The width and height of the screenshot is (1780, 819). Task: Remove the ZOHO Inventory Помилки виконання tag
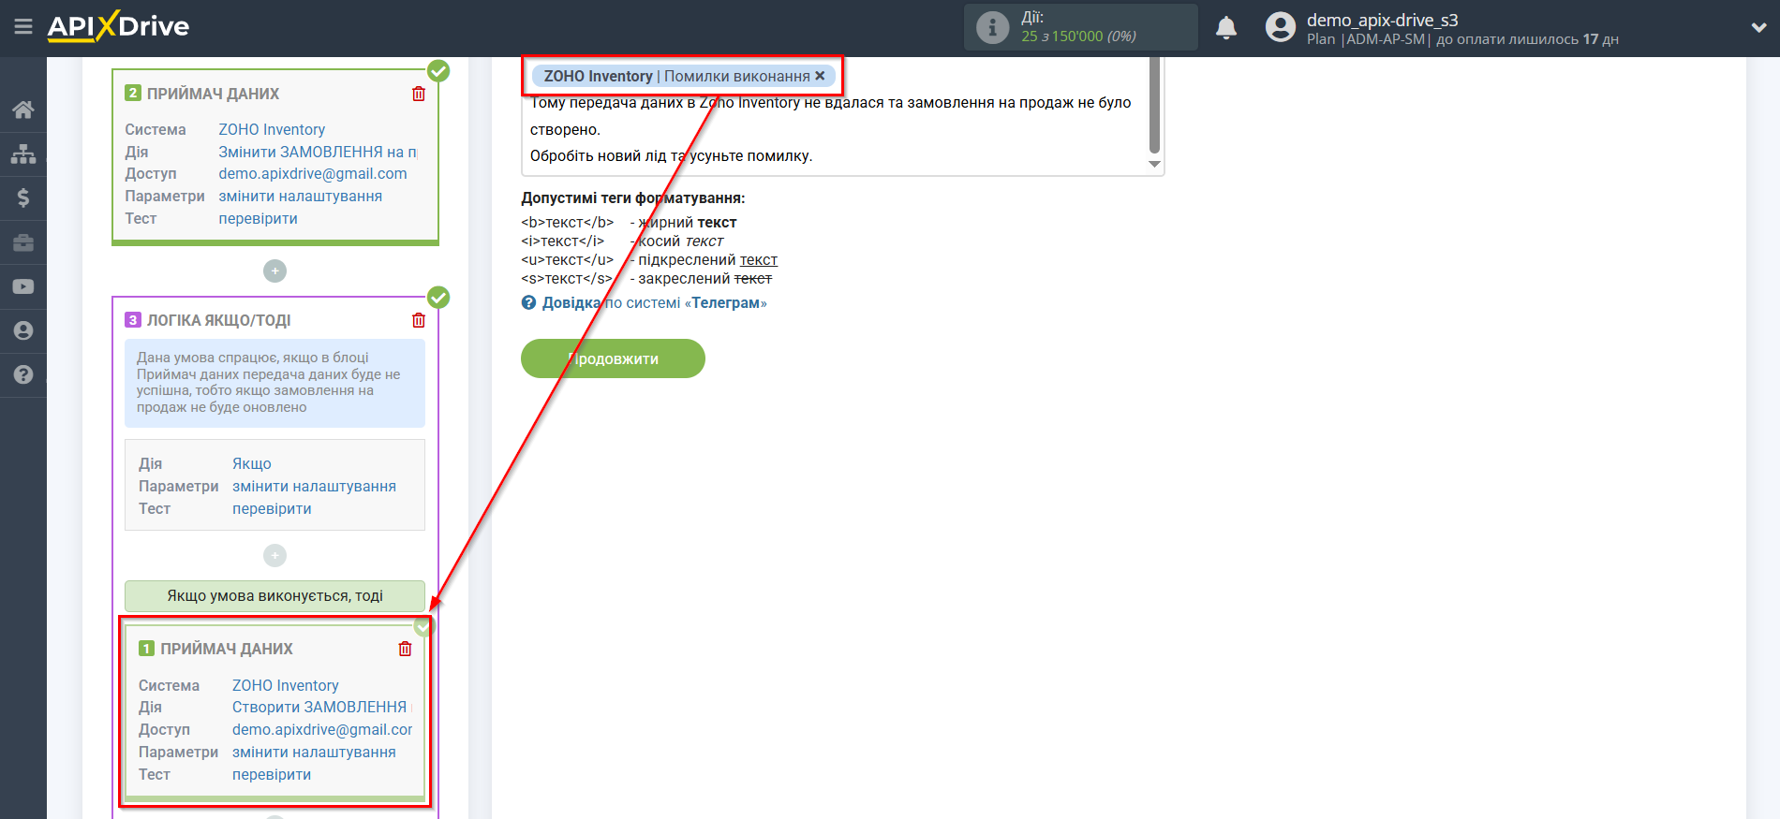click(820, 76)
